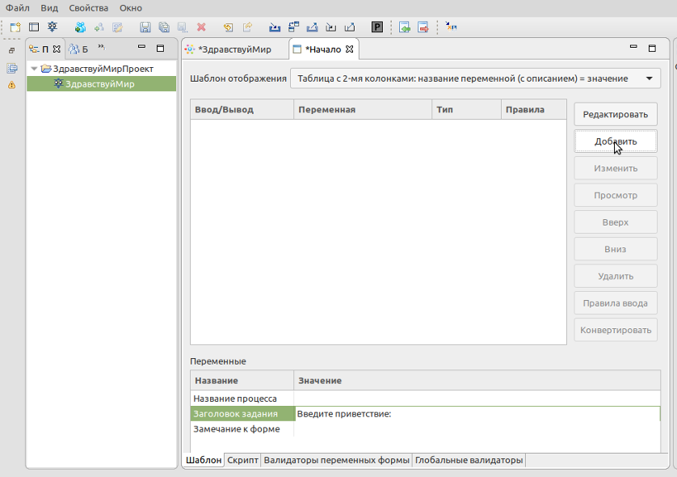The width and height of the screenshot is (677, 477).
Task: Click the redo arrow toolbar icon
Action: pos(247,27)
